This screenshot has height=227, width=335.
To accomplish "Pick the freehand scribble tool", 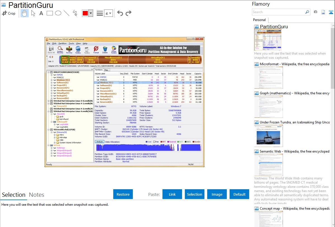I will pyautogui.click(x=75, y=13).
